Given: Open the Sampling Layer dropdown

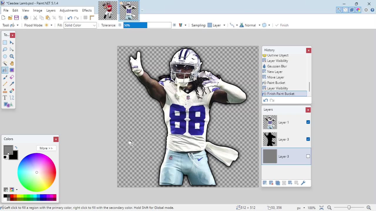Looking at the screenshot, I should point(217,25).
